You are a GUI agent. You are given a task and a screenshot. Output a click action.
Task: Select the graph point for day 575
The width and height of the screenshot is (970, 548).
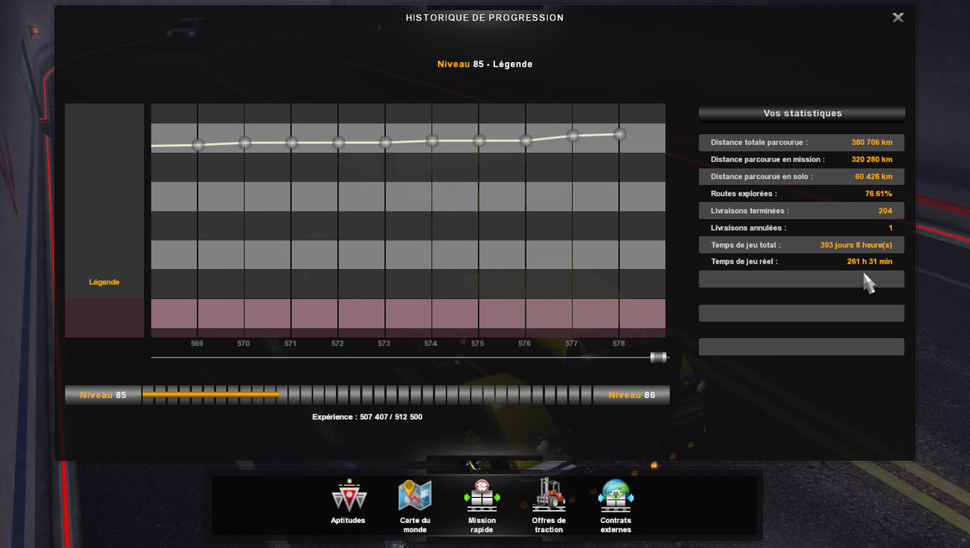[479, 140]
